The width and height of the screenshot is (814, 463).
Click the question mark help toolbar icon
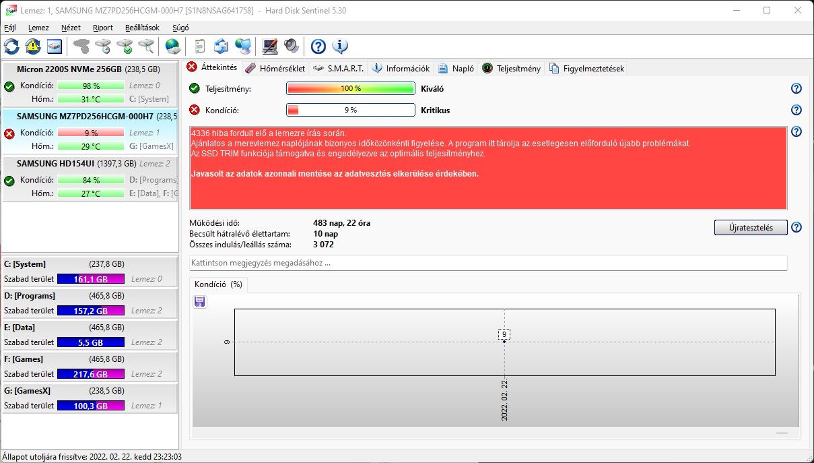point(318,47)
